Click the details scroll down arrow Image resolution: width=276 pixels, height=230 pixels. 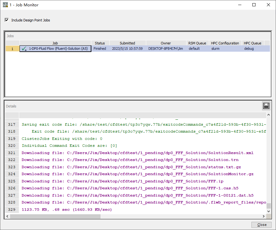click(269, 211)
